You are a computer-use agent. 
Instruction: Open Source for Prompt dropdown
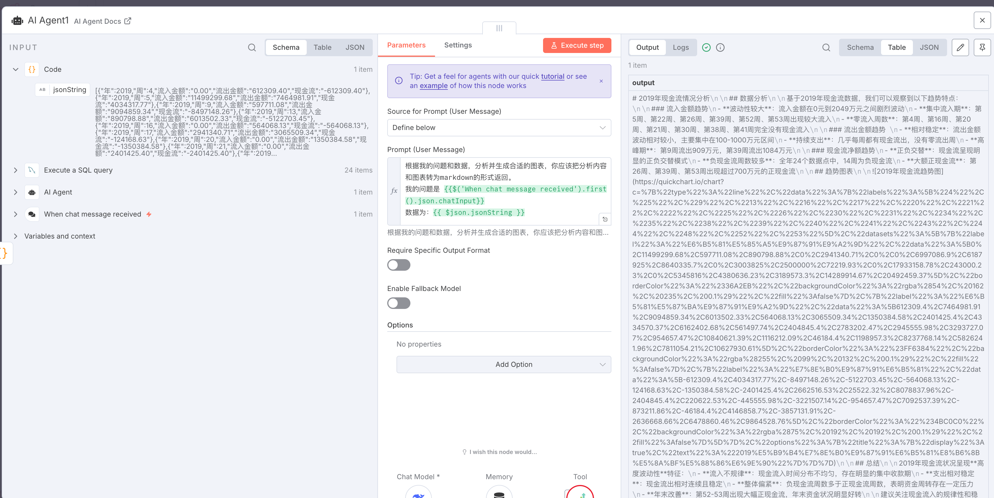(498, 128)
